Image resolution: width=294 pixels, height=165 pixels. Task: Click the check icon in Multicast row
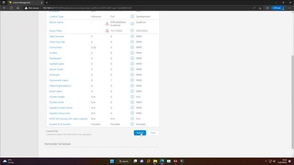[x=132, y=75]
